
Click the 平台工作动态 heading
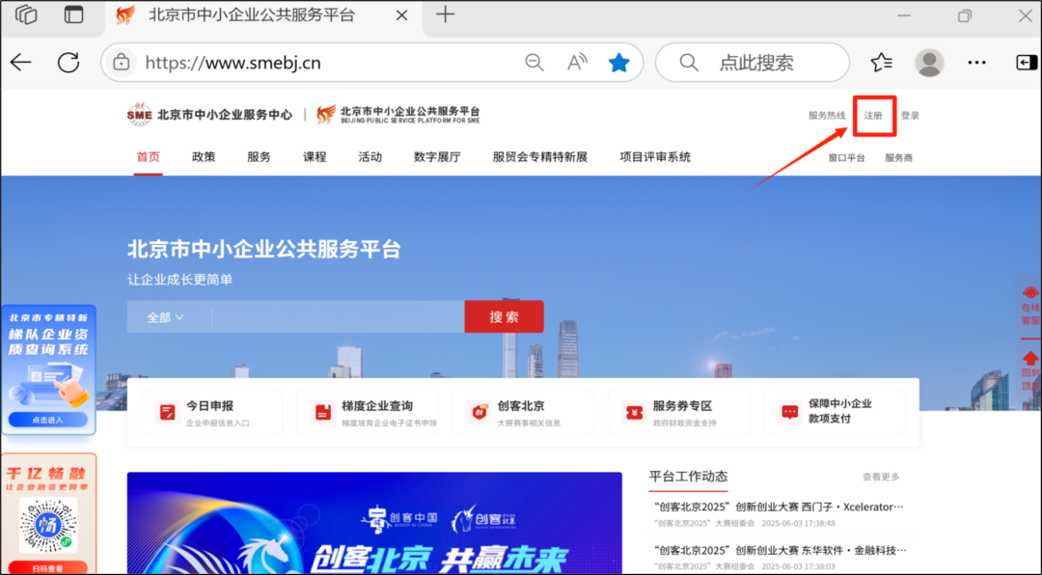pyautogui.click(x=688, y=476)
